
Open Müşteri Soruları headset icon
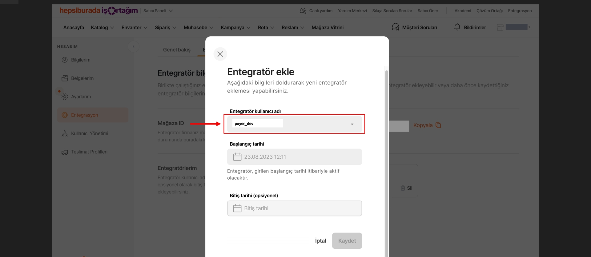pyautogui.click(x=395, y=27)
